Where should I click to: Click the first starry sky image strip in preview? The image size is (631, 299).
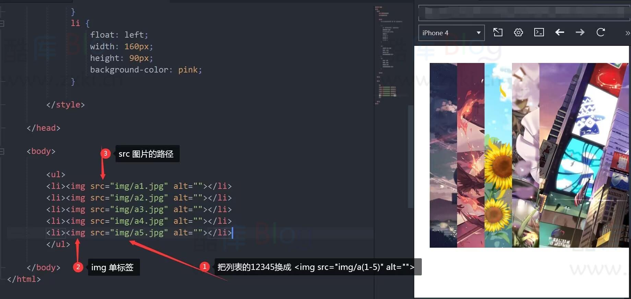coord(443,155)
